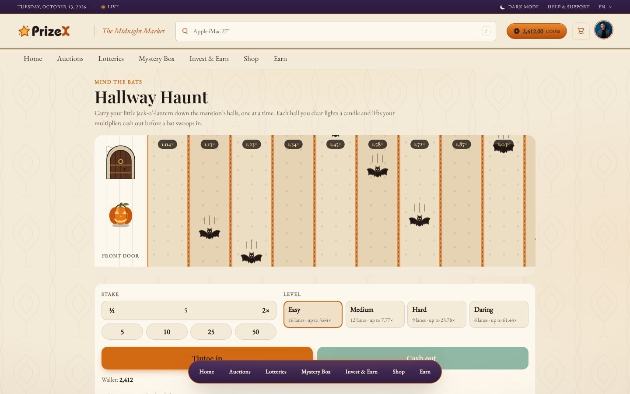Image resolution: width=630 pixels, height=394 pixels.
Task: Open Shop in floating purple nav
Action: [399, 372]
